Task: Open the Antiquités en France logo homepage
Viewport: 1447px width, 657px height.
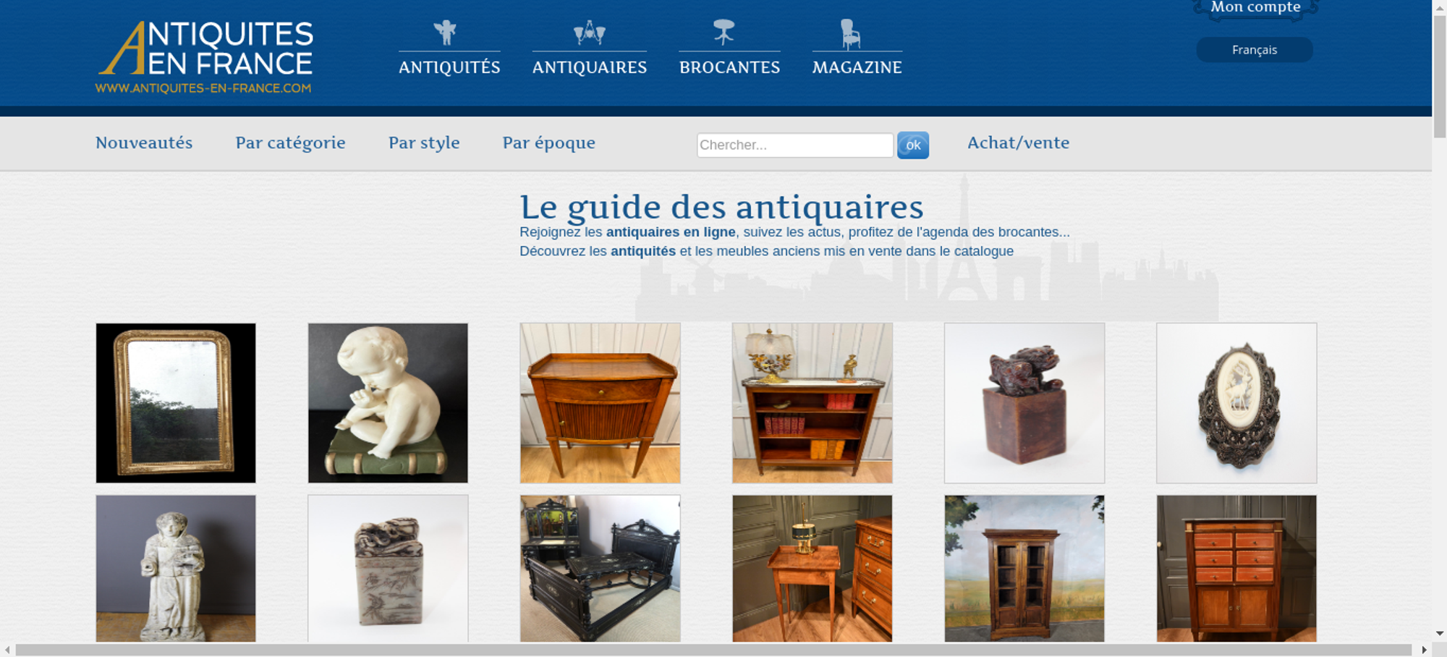Action: [205, 57]
